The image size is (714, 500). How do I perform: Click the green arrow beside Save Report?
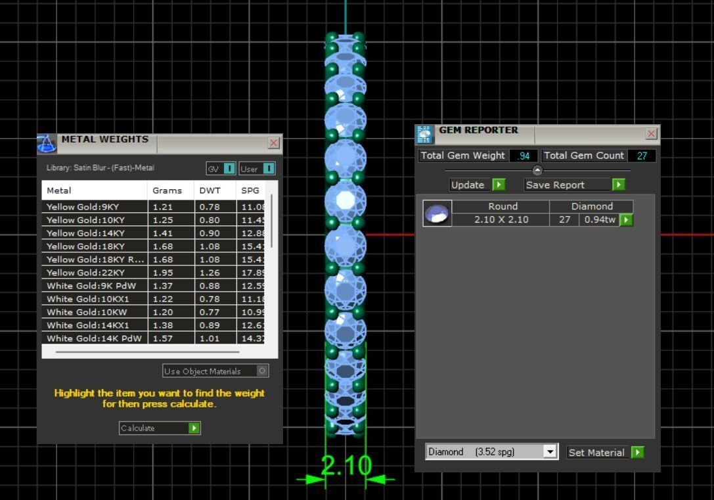pos(618,185)
